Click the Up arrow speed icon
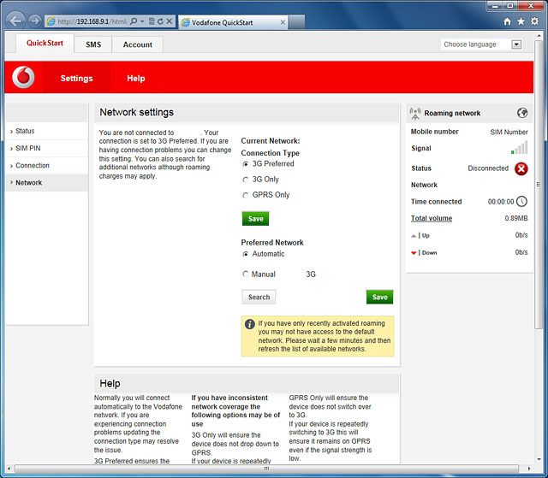548x478 pixels. coord(414,236)
